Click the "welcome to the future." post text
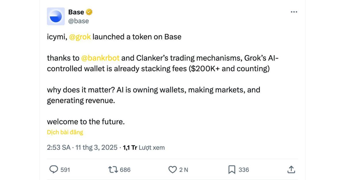This screenshot has width=345, height=180. coord(86,122)
